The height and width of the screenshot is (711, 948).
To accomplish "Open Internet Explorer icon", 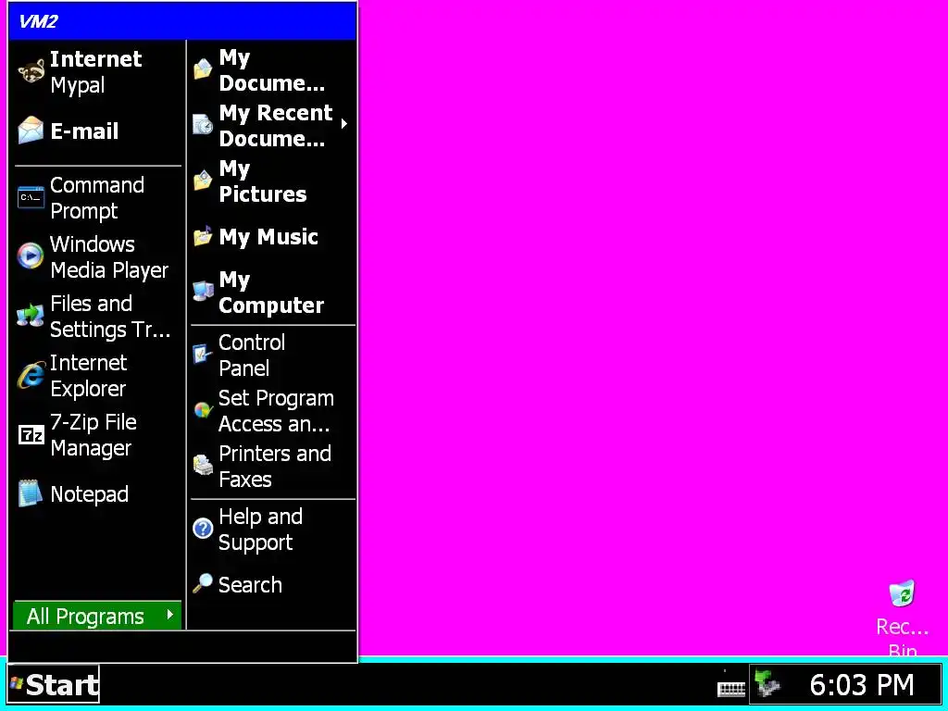I will [x=31, y=375].
